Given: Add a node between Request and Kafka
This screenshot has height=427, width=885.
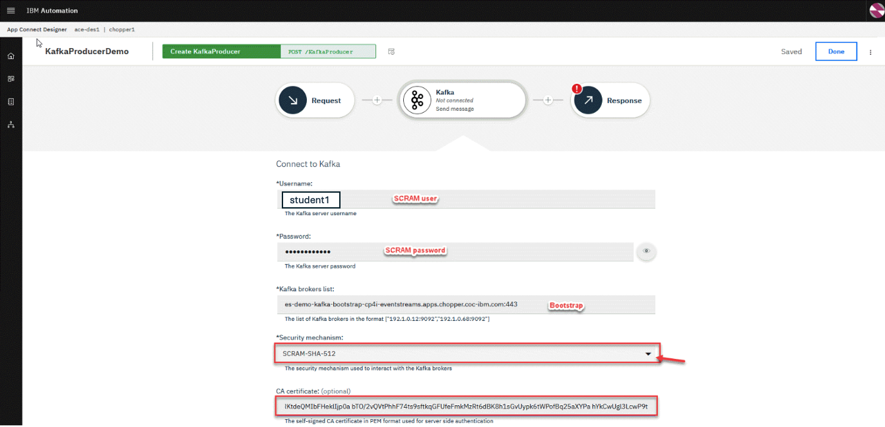Looking at the screenshot, I should [377, 100].
